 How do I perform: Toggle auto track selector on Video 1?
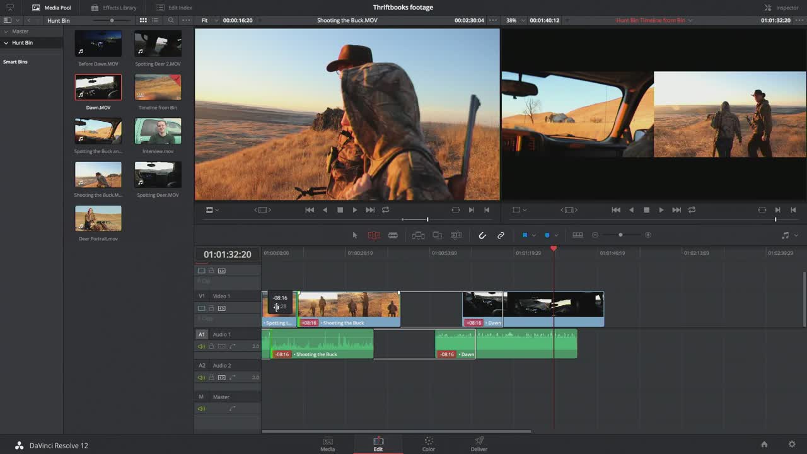coord(221,308)
